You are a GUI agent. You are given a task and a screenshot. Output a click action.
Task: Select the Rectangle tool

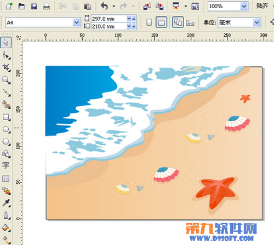[x=6, y=117]
